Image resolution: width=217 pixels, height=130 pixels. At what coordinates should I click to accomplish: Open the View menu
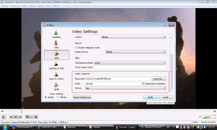point(48,6)
